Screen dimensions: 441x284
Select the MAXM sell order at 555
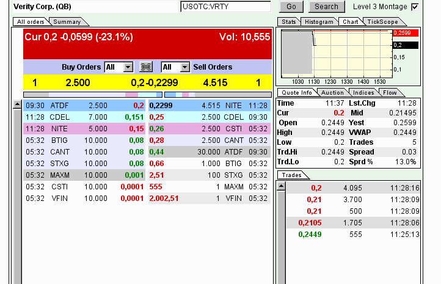pos(210,187)
